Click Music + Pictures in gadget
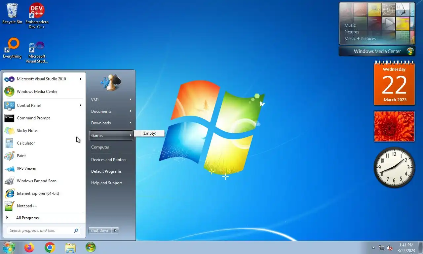The height and width of the screenshot is (254, 423). coord(360,39)
